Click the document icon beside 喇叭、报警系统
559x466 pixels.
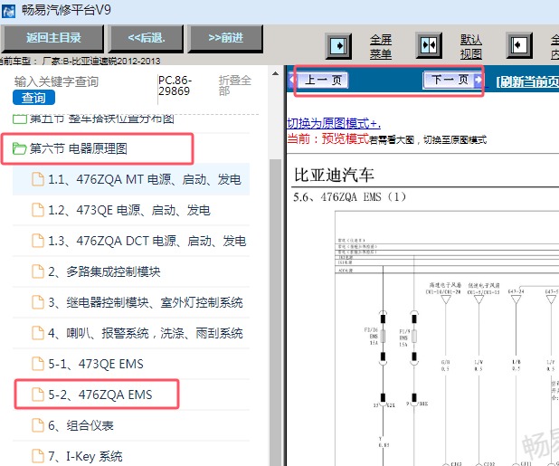click(x=38, y=333)
